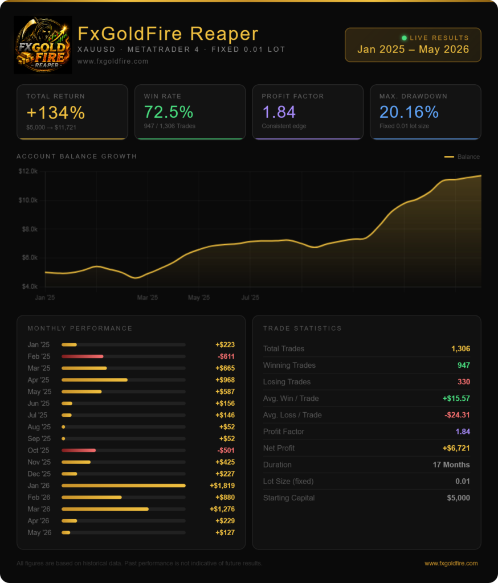This screenshot has height=583, width=498.
Task: Click the red Feb '25 performance bar
Action: 82,356
